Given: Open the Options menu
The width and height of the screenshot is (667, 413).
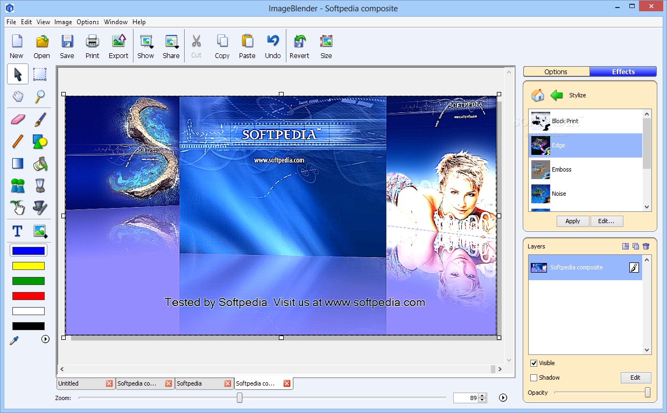Looking at the screenshot, I should tap(88, 22).
